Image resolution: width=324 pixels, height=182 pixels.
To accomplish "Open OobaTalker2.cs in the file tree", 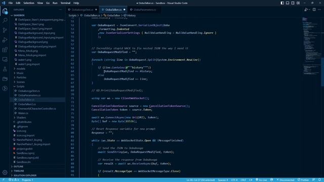I will [x=27, y=104].
